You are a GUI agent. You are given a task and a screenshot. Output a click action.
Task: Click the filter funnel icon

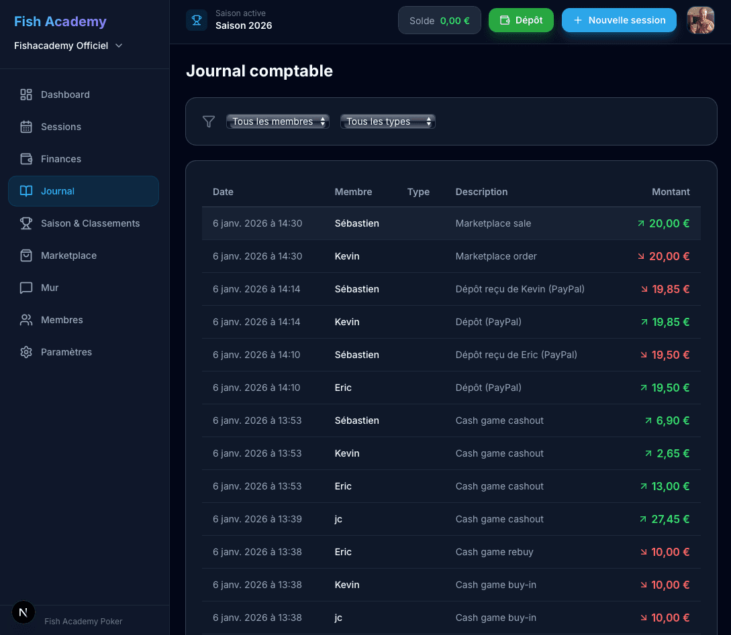209,121
